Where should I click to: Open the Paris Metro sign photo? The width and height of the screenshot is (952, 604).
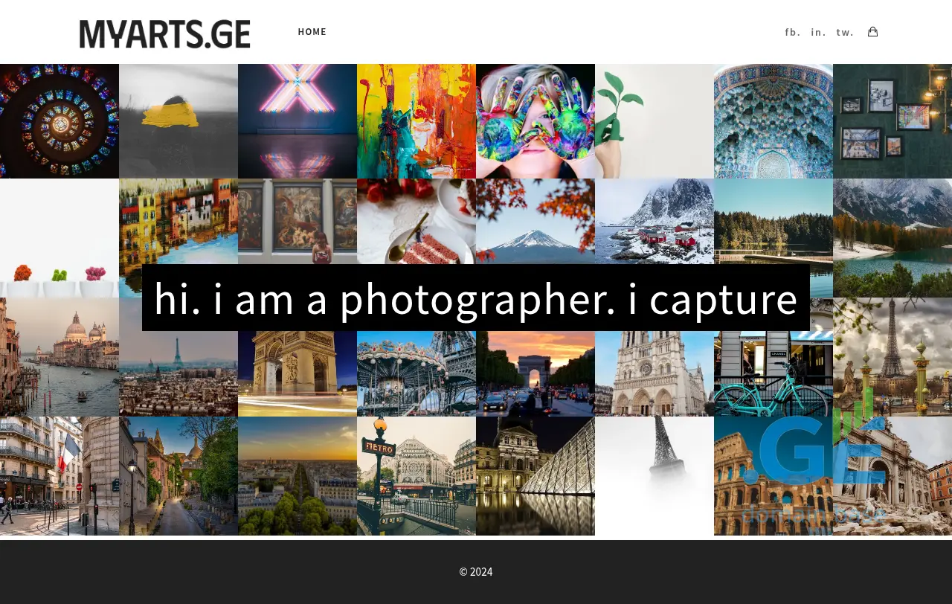[416, 476]
